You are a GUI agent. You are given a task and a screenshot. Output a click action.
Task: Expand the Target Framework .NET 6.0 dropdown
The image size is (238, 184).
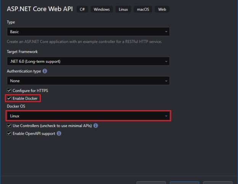[x=88, y=61]
